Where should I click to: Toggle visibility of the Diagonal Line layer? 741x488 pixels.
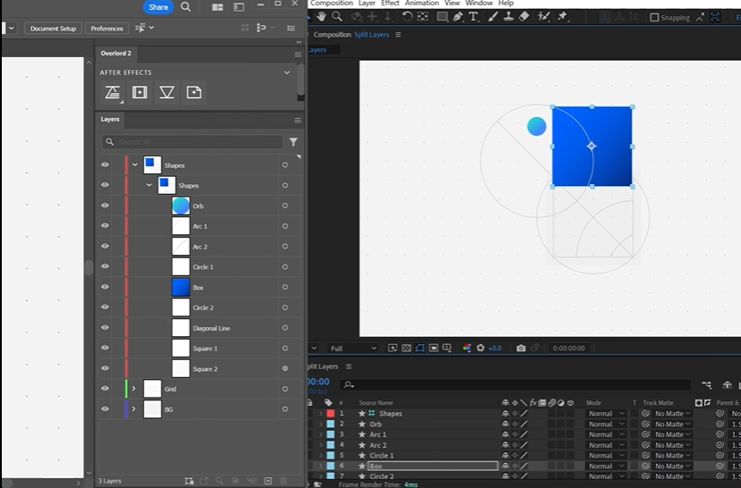(105, 328)
